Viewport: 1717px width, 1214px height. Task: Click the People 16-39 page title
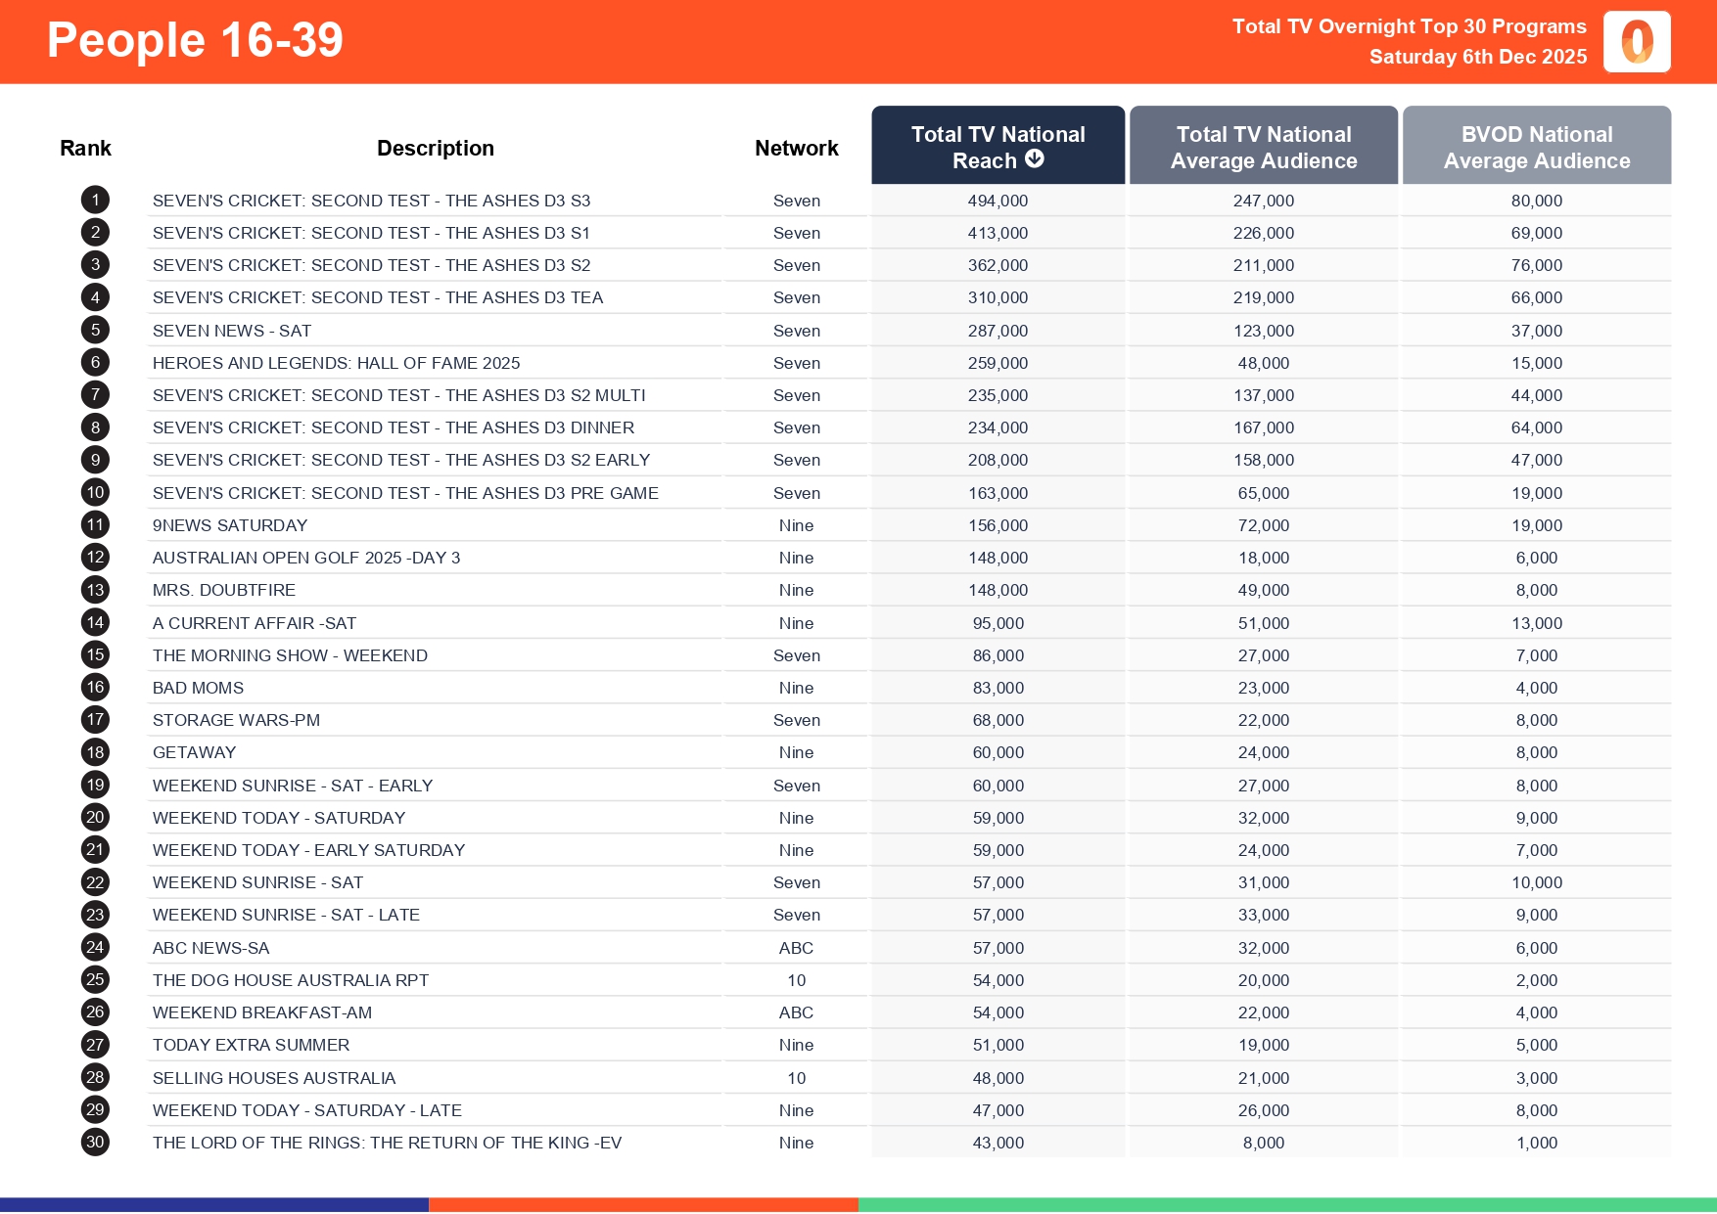[195, 40]
